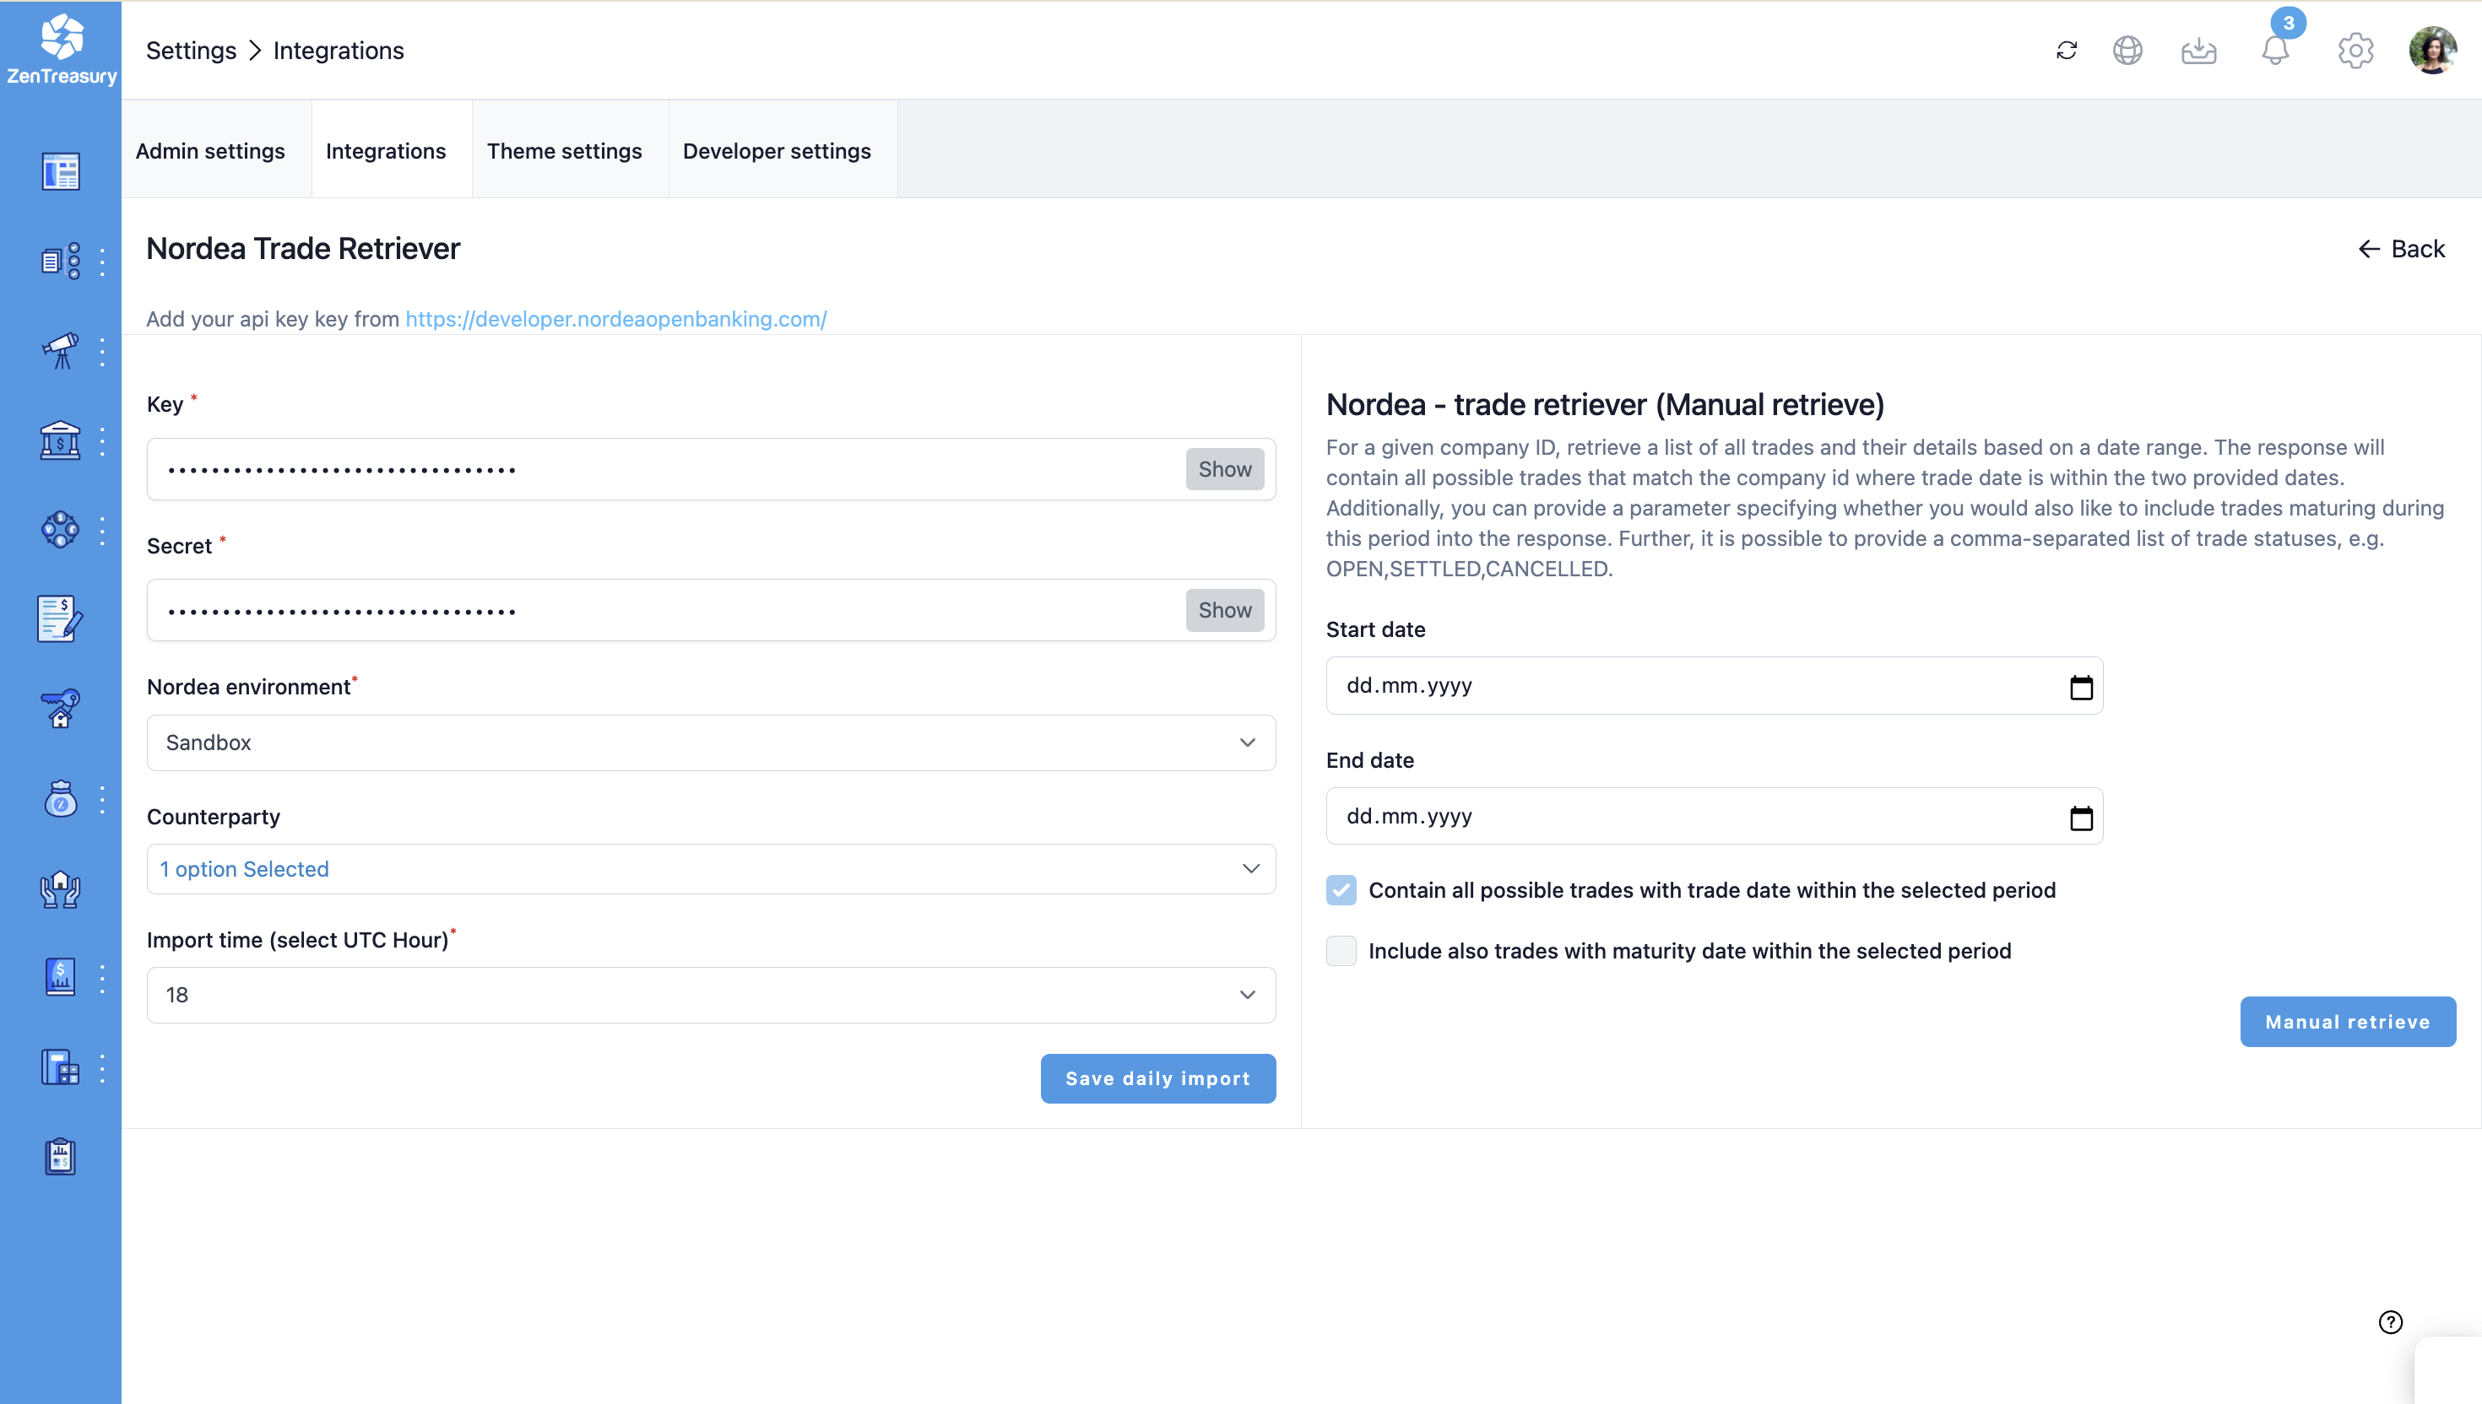Open the Nordea open banking developer link

coord(615,319)
